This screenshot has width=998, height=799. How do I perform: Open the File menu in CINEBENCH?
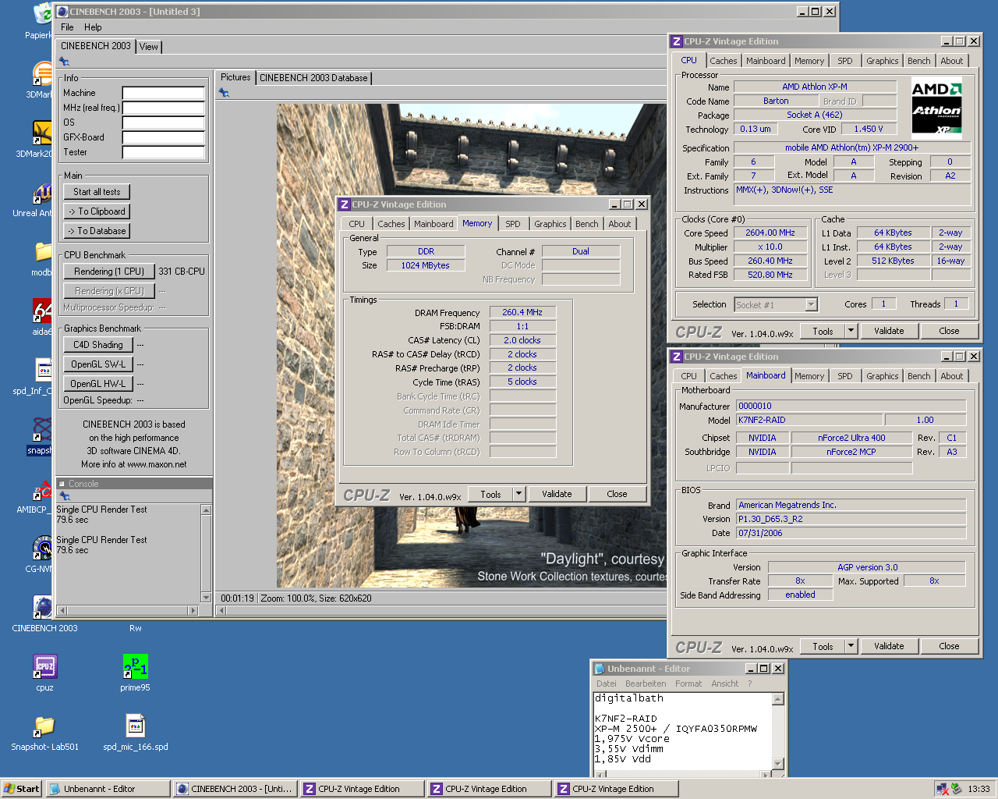coord(67,27)
